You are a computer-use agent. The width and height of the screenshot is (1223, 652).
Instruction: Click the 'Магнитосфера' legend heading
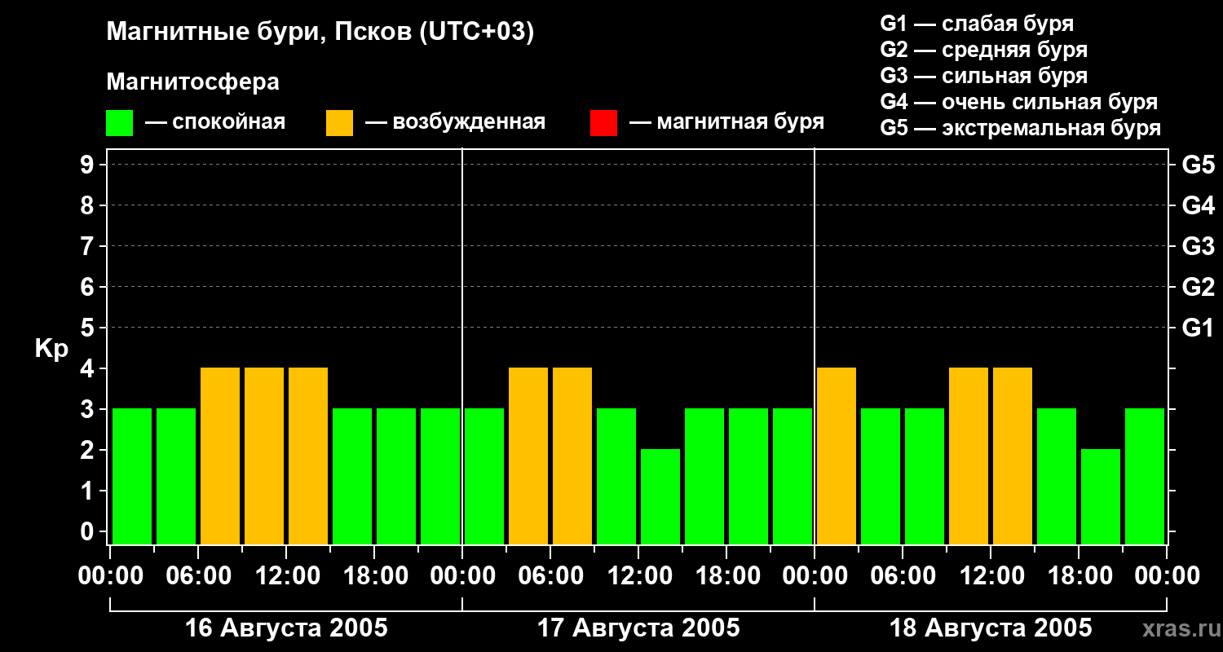click(192, 82)
